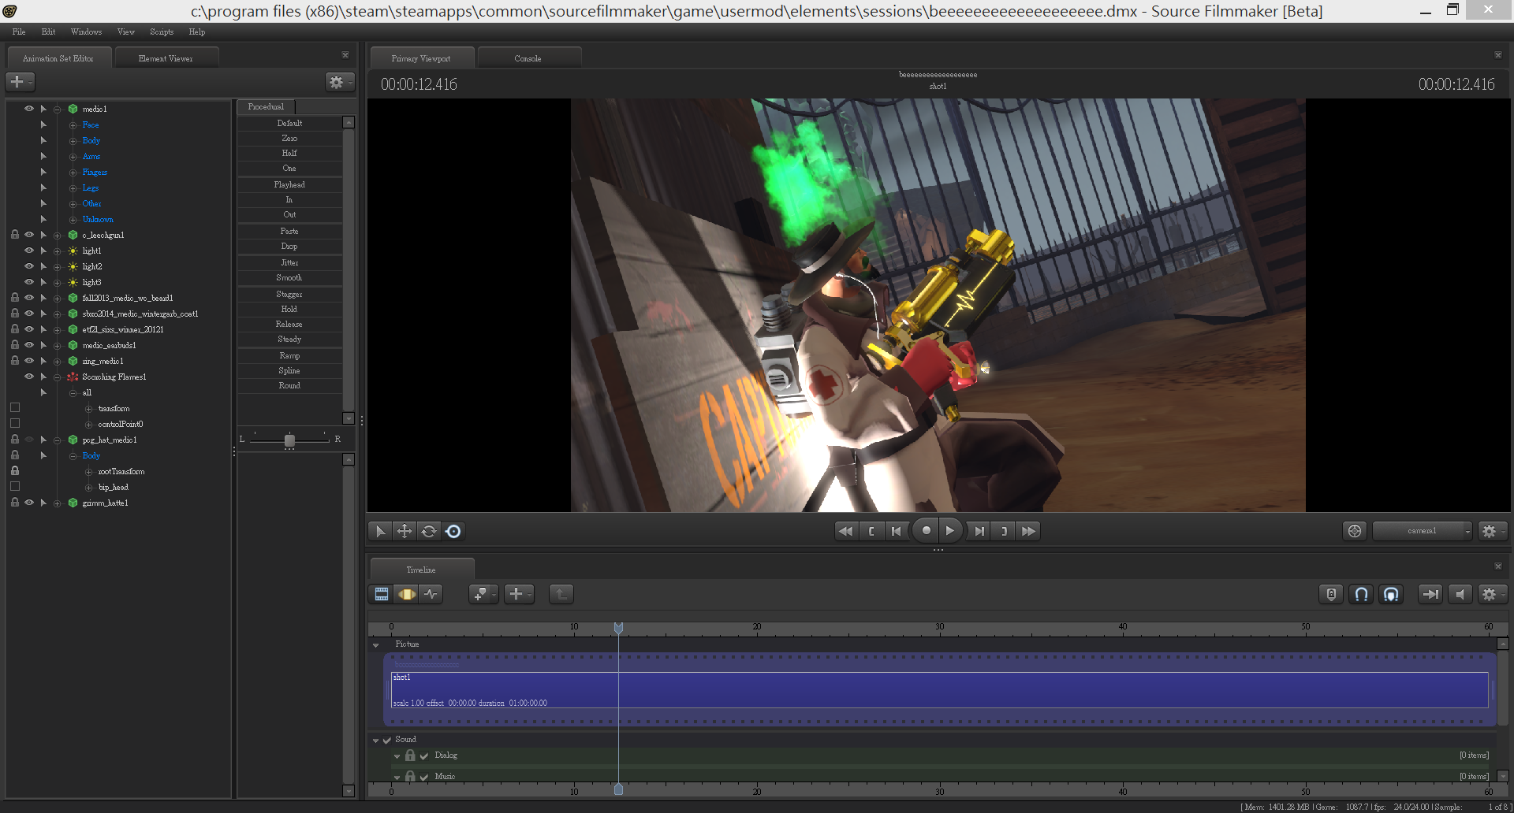
Task: Toggle visibility eye for light1
Action: (x=29, y=251)
